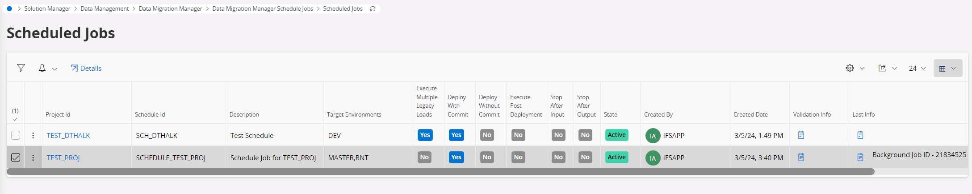Navigate to Solution Manager breadcrumb
Screen dimensions: 972x194
[x=47, y=9]
